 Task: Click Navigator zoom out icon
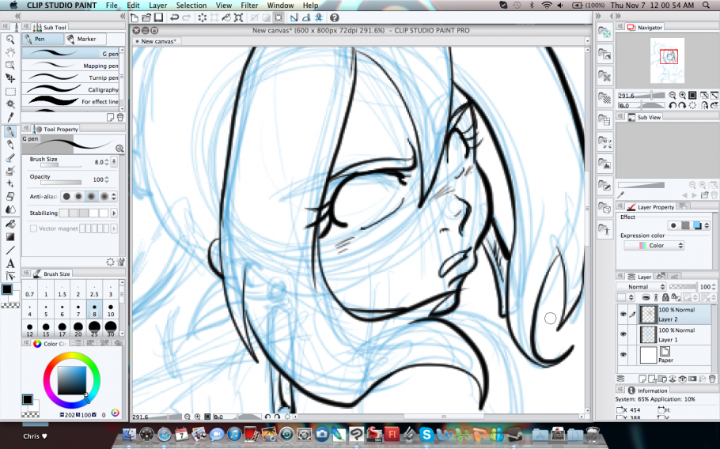673,96
